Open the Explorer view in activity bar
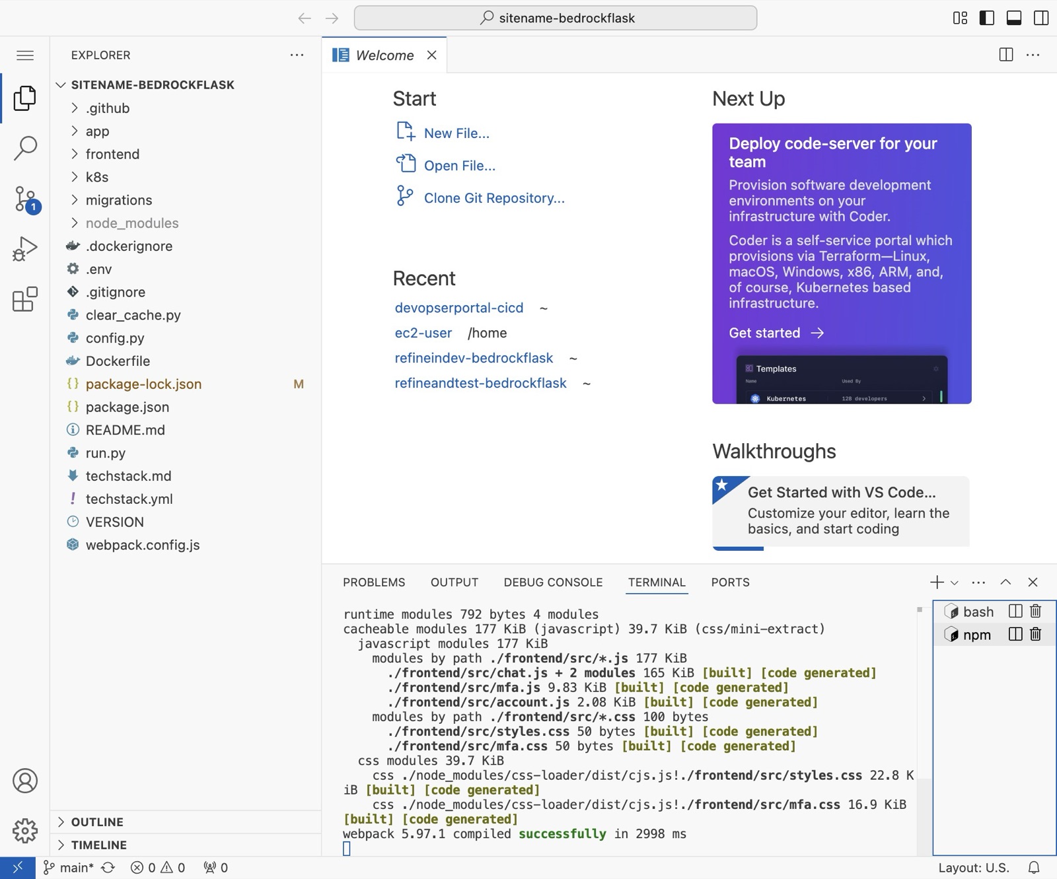The width and height of the screenshot is (1057, 879). click(x=24, y=98)
